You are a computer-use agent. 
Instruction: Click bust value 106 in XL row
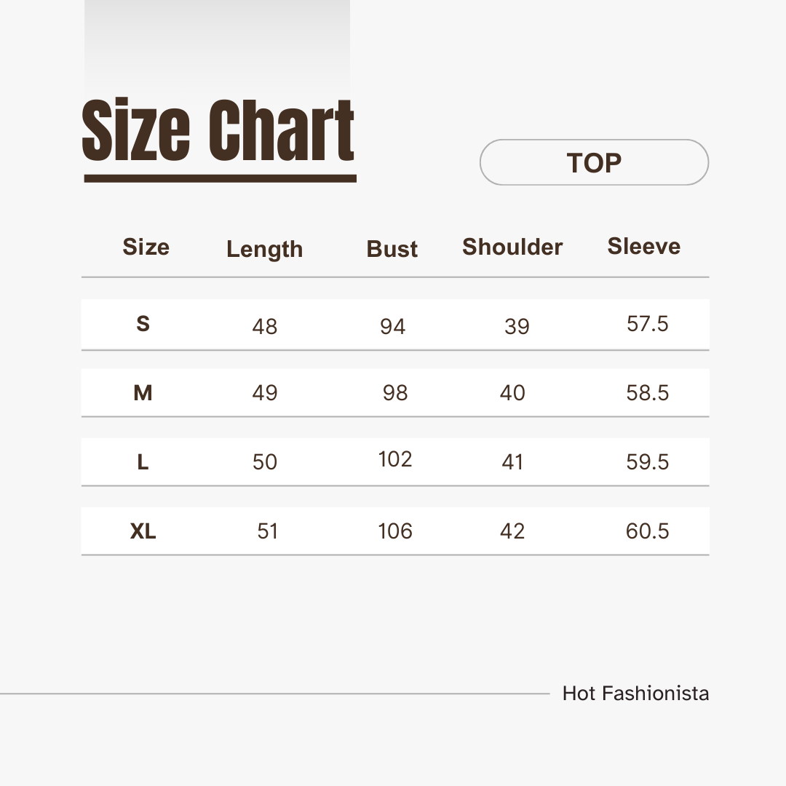pos(395,531)
